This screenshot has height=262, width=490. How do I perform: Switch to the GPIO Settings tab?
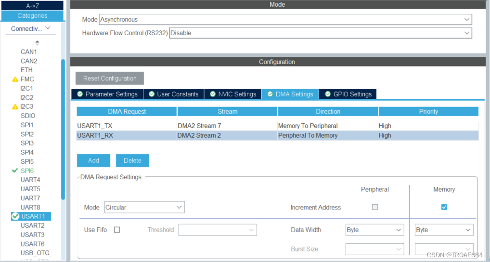click(348, 94)
